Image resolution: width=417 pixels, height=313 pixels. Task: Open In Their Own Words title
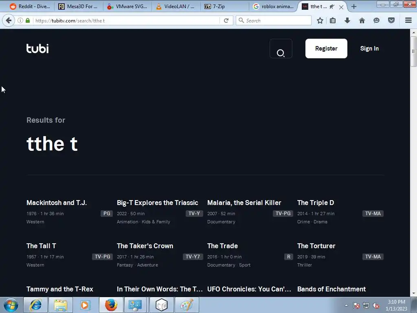pos(160,289)
